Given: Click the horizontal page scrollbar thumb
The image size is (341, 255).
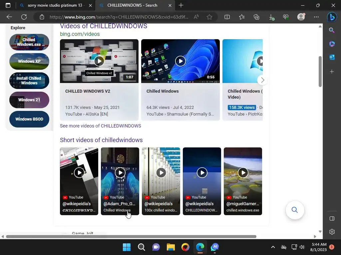Looking at the screenshot, I should coord(131,236).
